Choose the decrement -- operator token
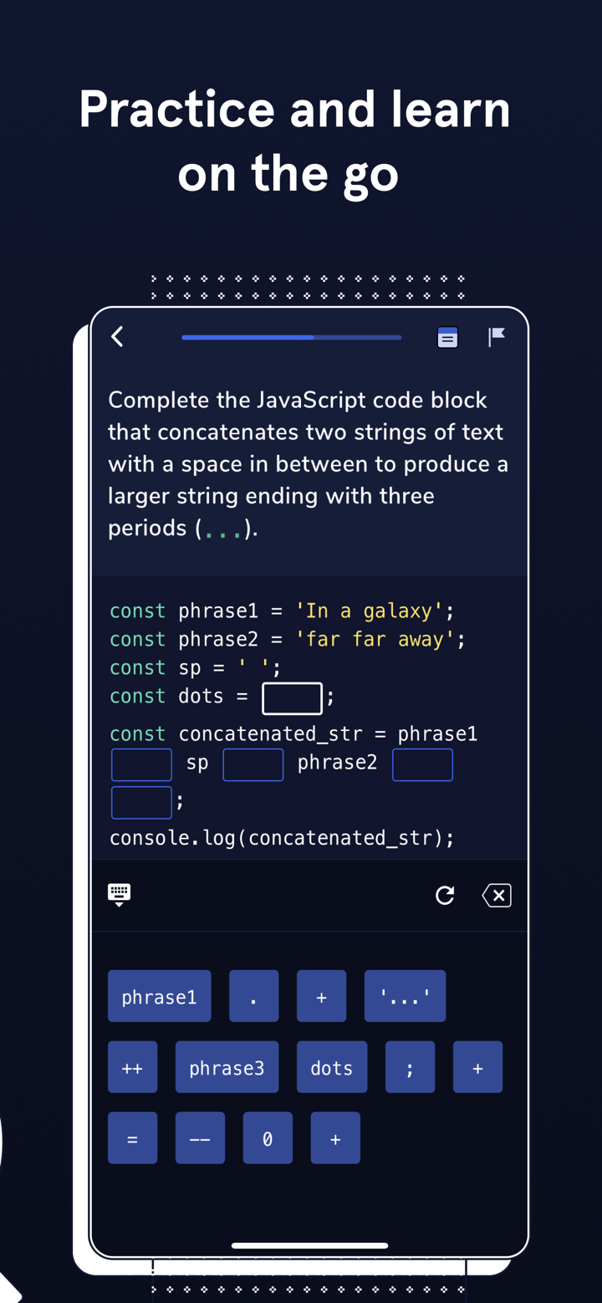The width and height of the screenshot is (602, 1303). point(200,1137)
